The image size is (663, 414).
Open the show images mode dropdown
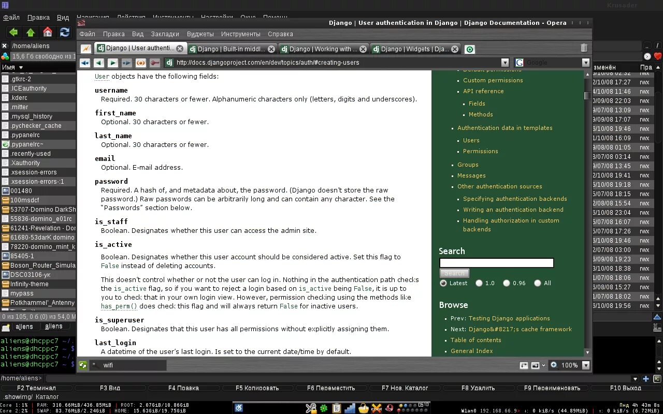543,365
